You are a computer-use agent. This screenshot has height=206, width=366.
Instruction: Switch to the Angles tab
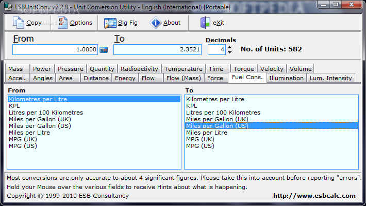(43, 78)
